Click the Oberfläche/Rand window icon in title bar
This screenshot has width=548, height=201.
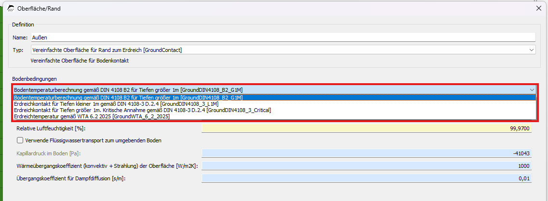pyautogui.click(x=11, y=9)
